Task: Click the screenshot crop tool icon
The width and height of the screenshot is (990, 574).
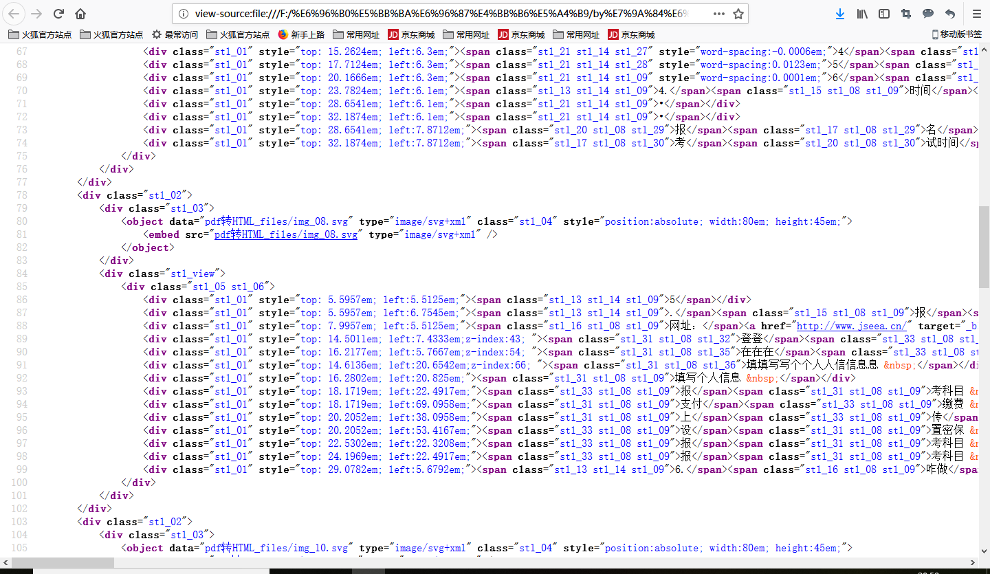Action: 906,14
